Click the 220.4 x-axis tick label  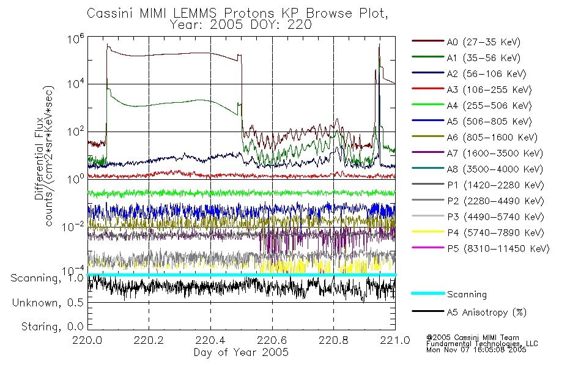tap(210, 340)
